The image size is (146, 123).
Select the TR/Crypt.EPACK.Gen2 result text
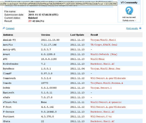pos(104,45)
